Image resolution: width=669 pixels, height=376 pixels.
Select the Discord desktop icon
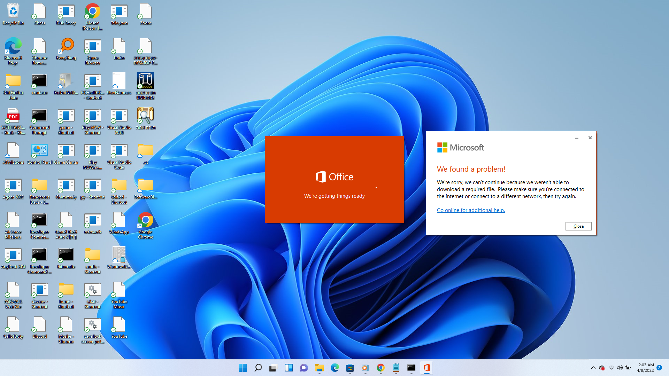click(x=40, y=328)
